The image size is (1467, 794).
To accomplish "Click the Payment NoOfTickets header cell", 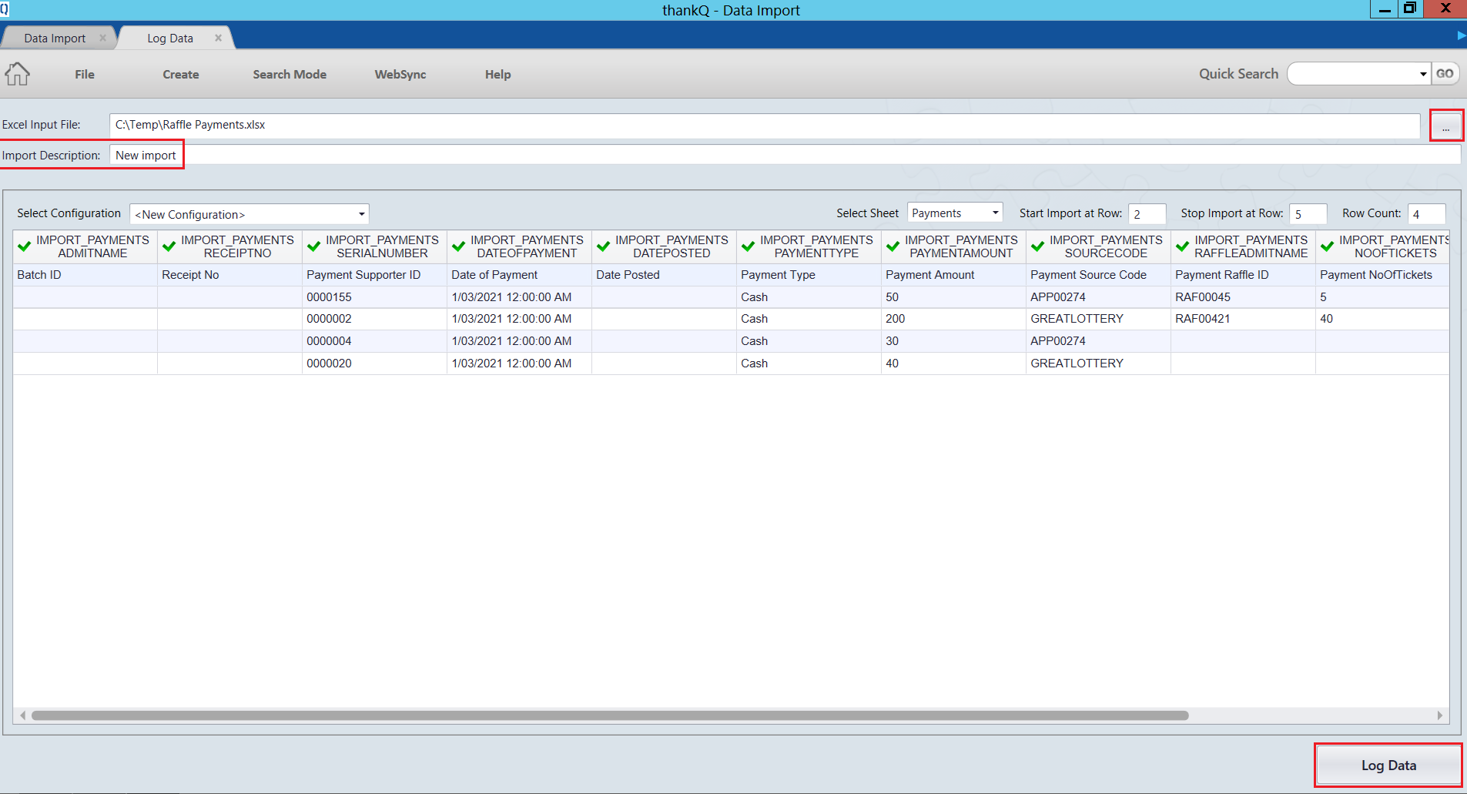I will 1382,275.
